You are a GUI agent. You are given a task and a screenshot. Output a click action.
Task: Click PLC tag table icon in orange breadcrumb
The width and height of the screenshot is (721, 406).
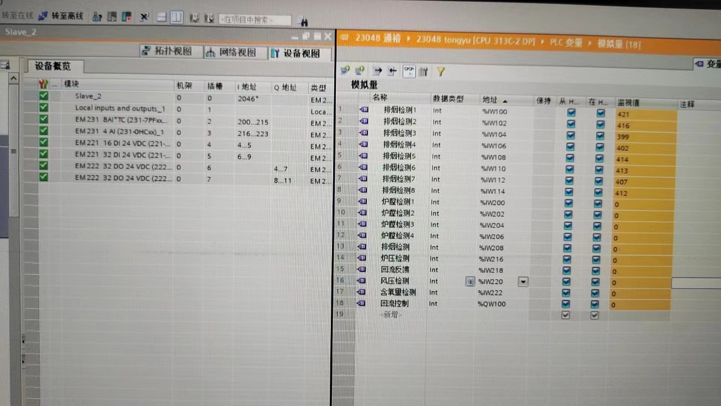[344, 38]
